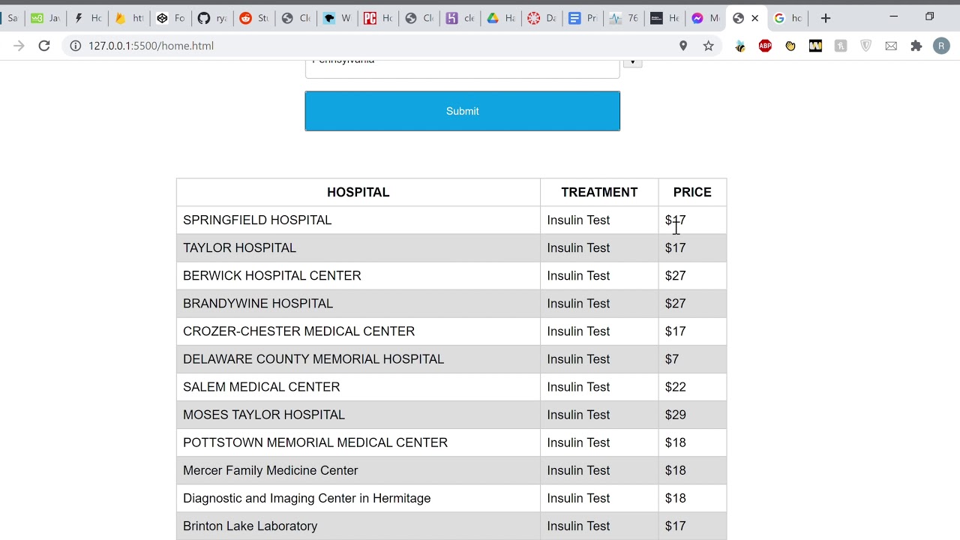Click the $29 price for Moses Taylor
This screenshot has height=540, width=960.
[x=675, y=414]
